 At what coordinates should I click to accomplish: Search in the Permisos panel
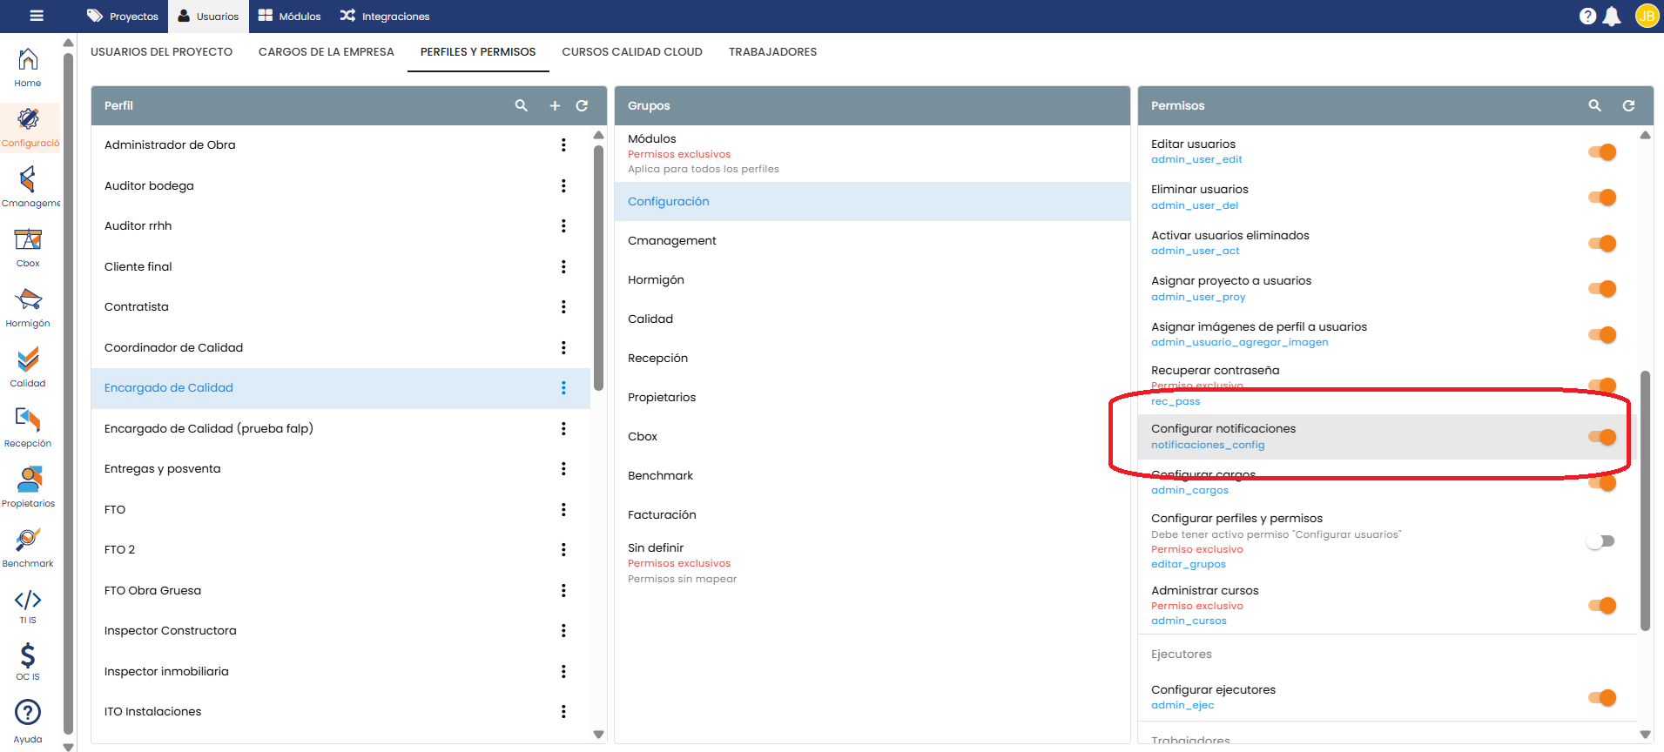click(x=1595, y=105)
